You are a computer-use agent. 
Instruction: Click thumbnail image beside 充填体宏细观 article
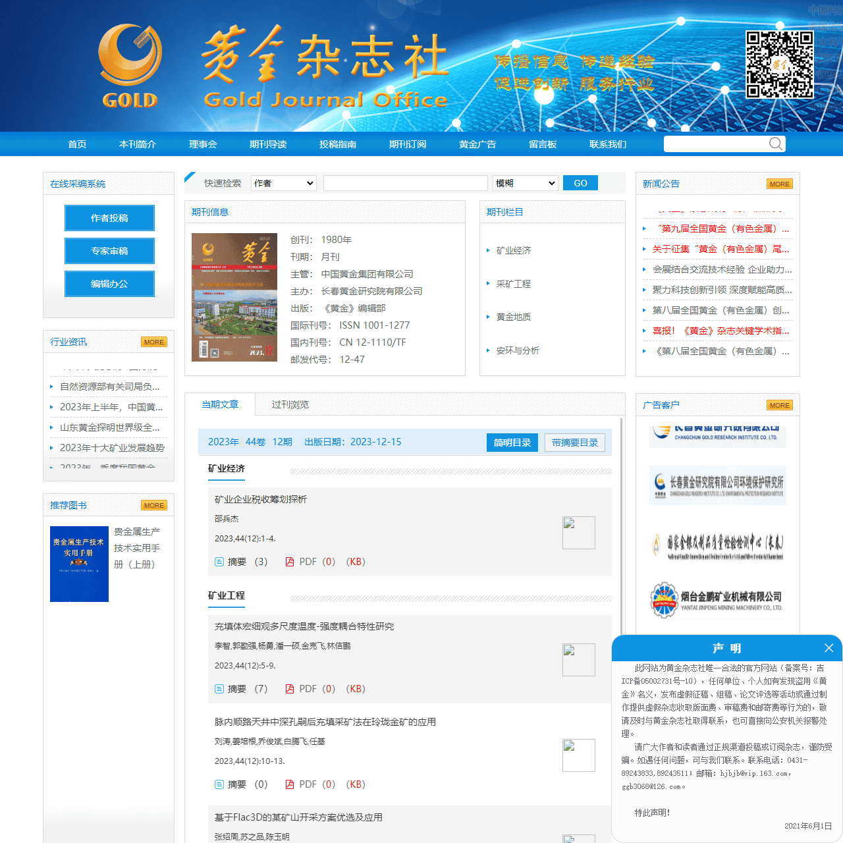click(579, 660)
